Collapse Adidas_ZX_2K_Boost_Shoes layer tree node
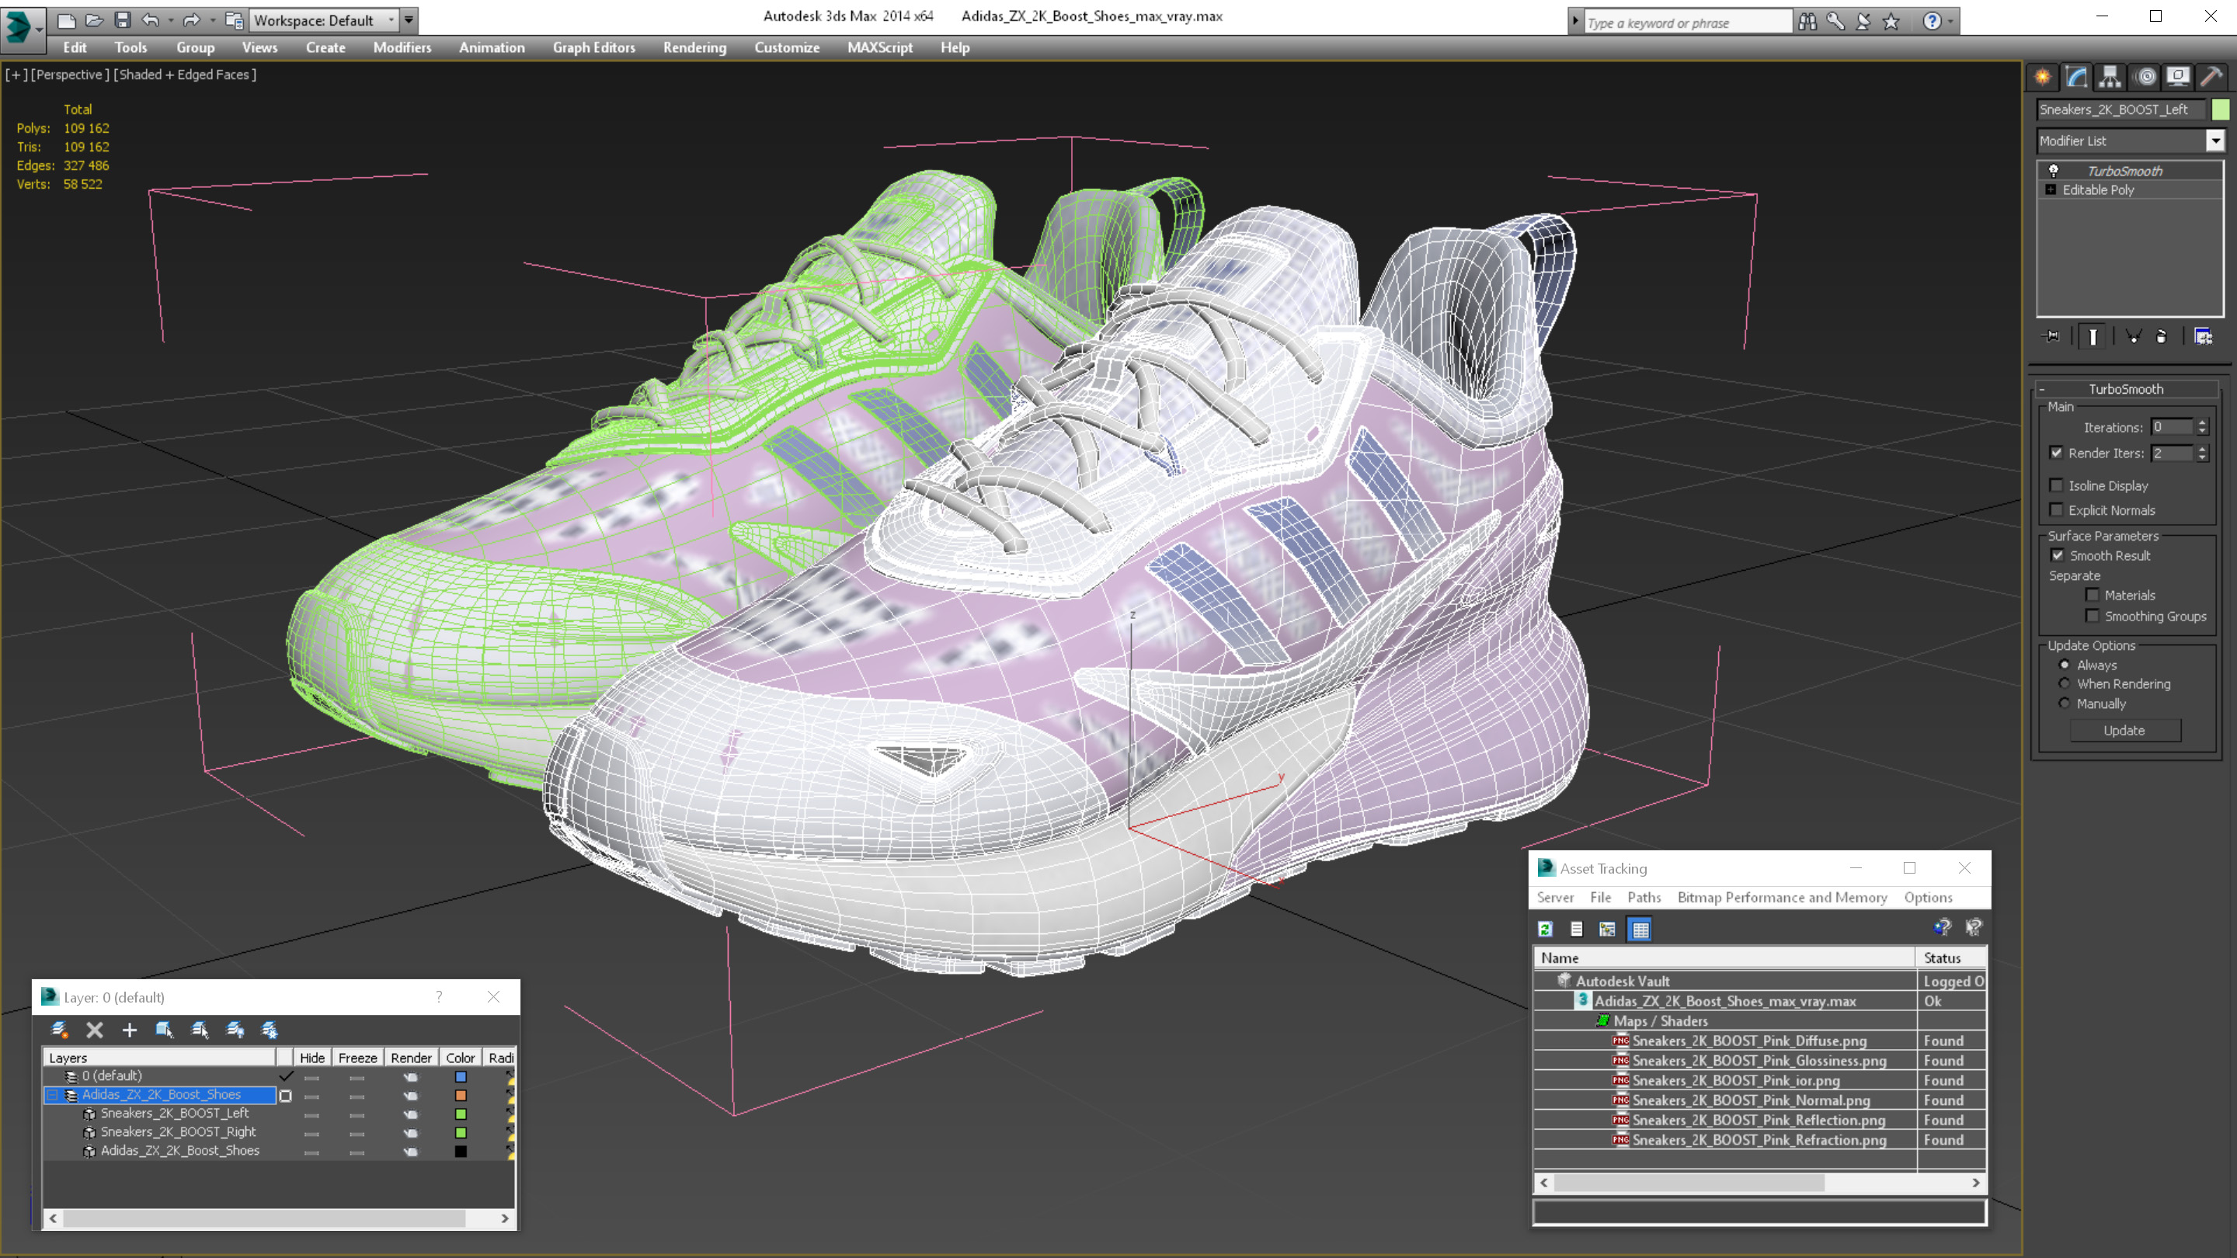 tap(52, 1095)
